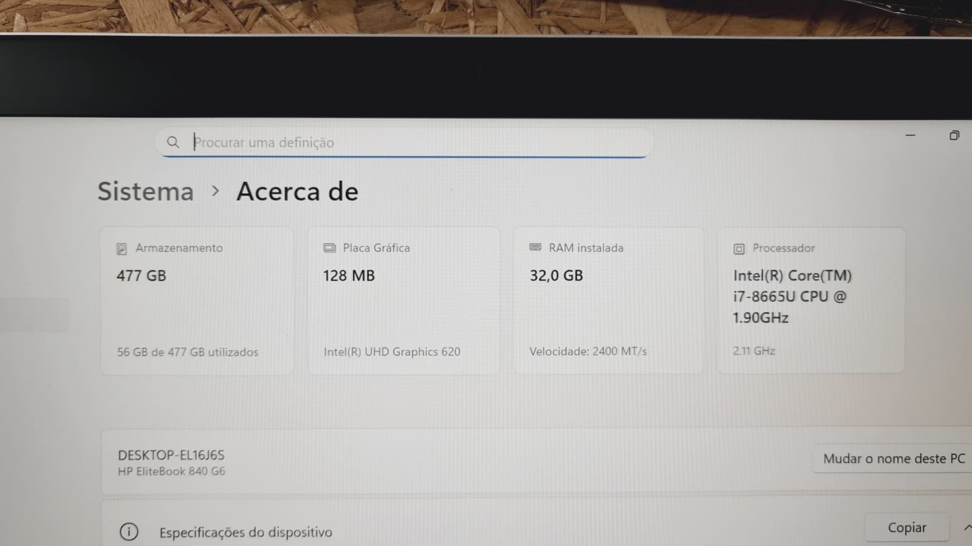
Task: Click "HP EliteBook 840 G6" model text
Action: tap(171, 471)
